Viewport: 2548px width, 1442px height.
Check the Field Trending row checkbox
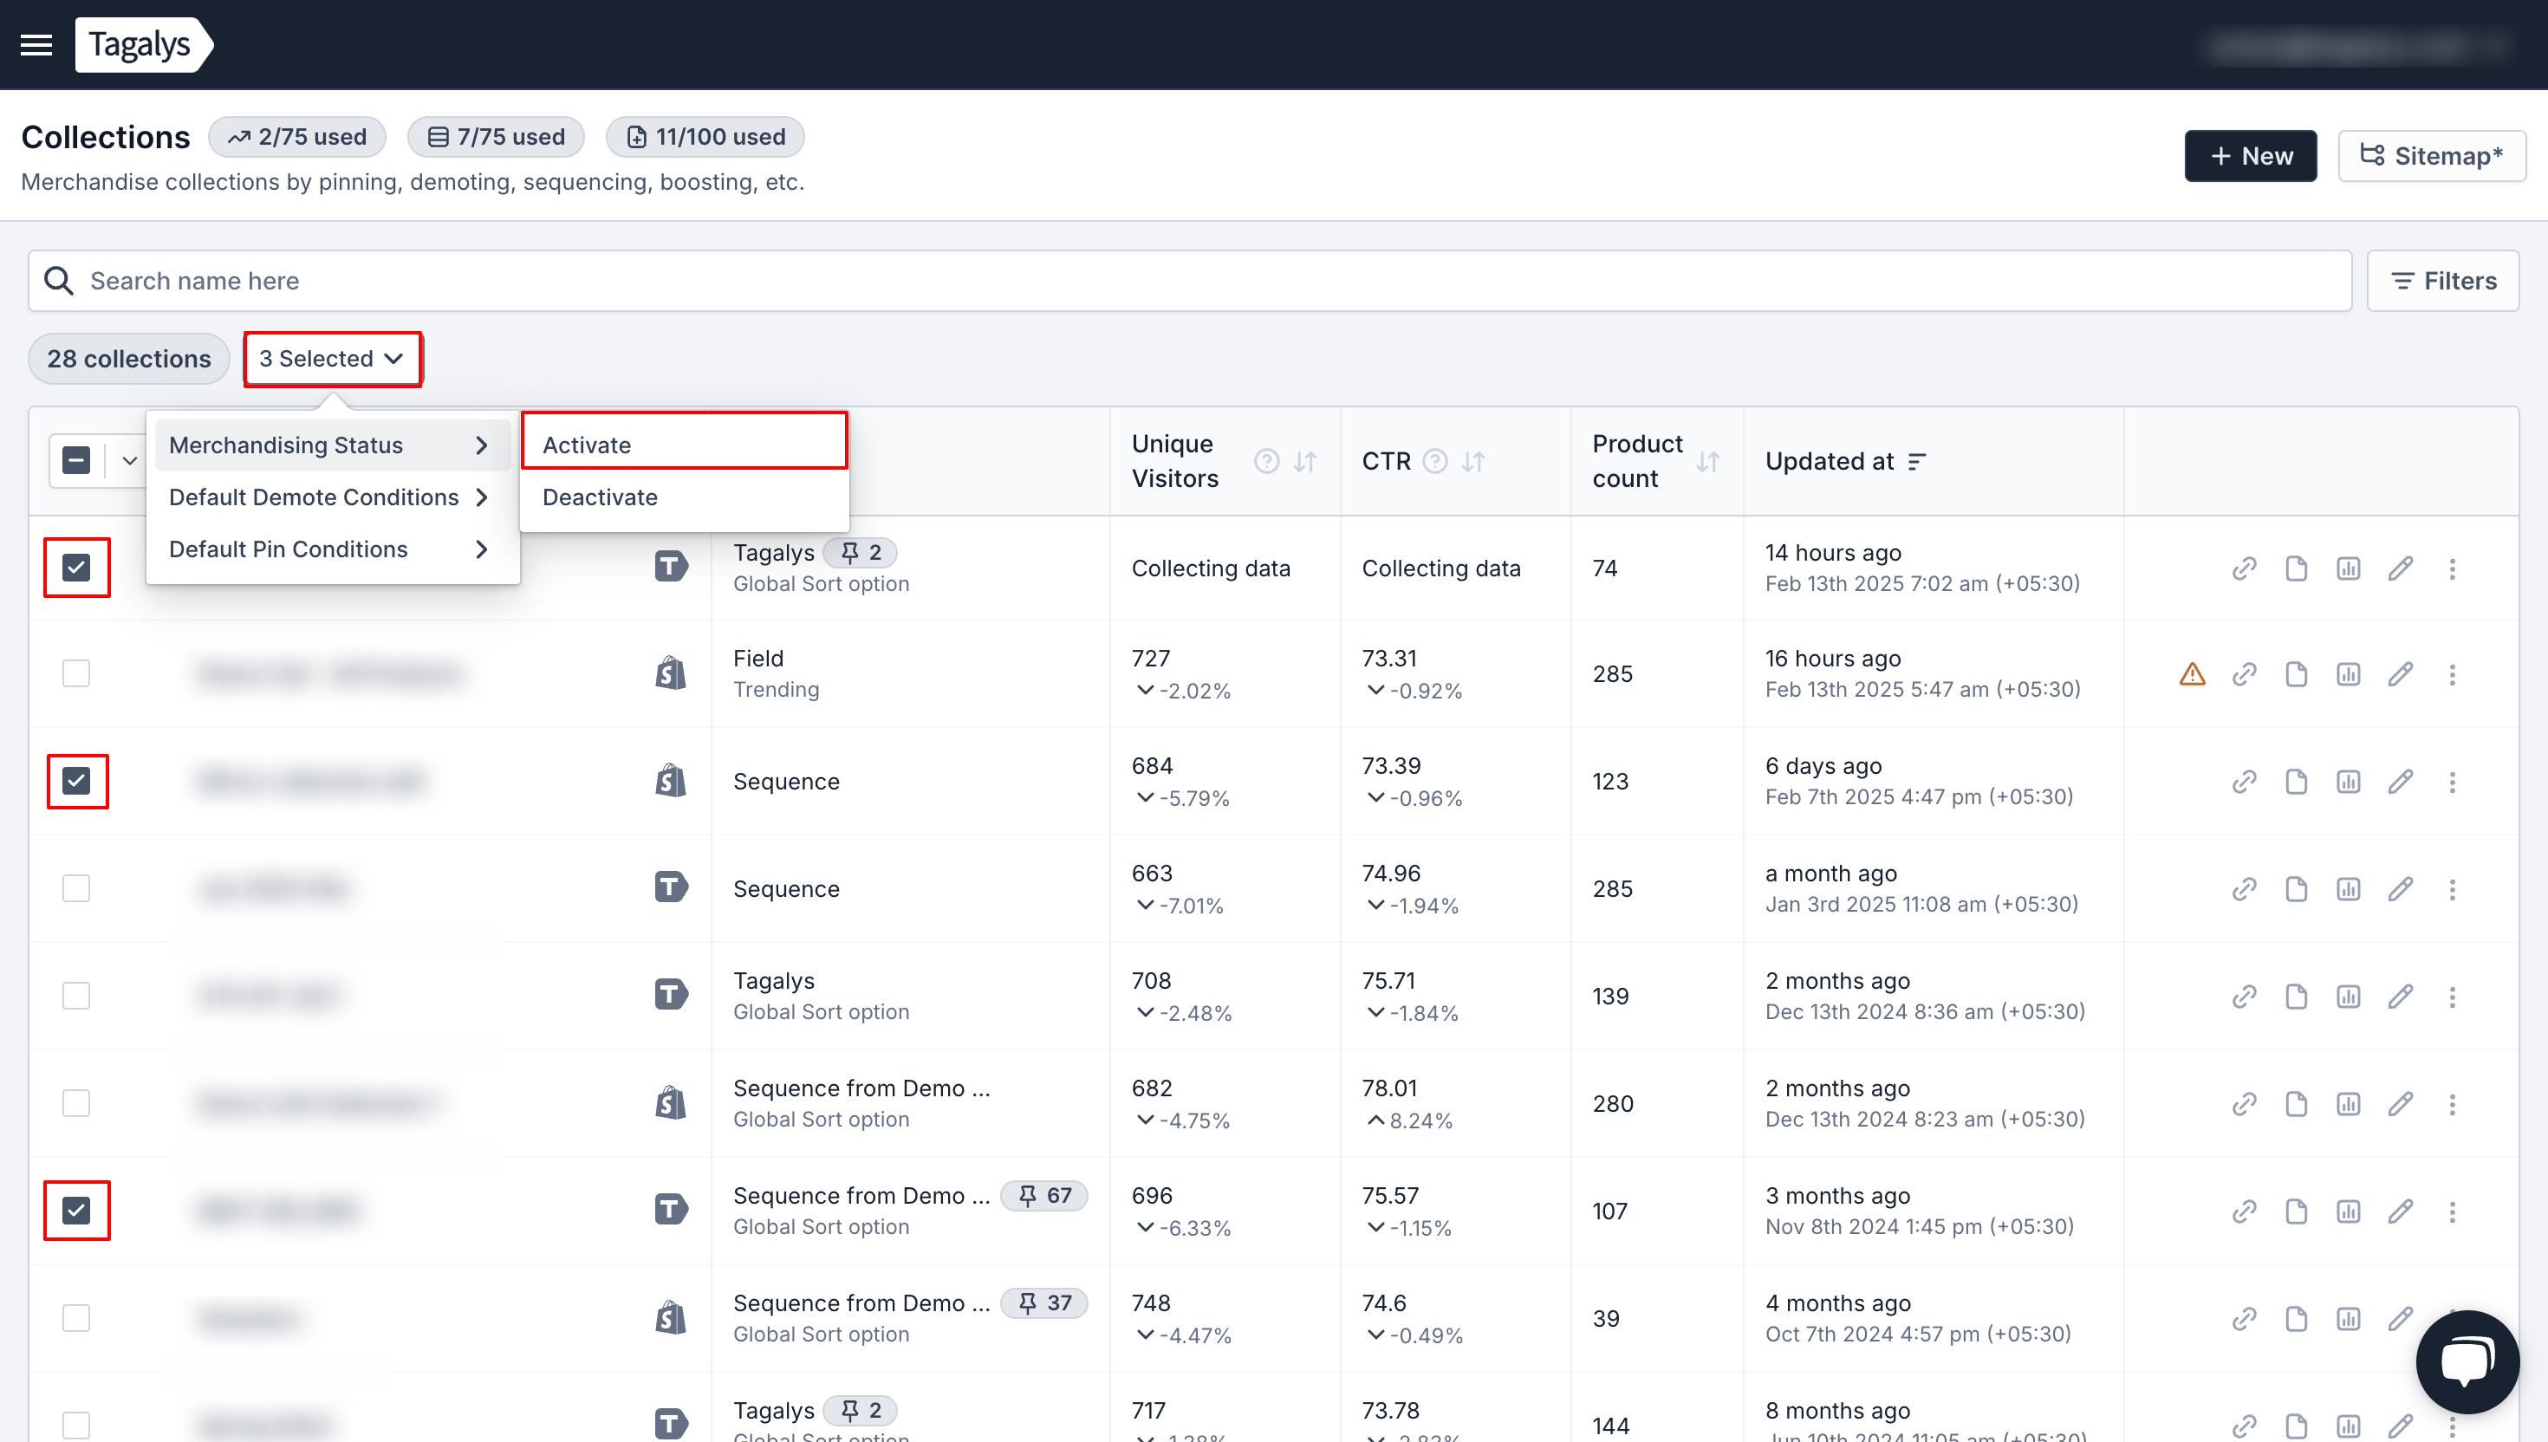[76, 673]
